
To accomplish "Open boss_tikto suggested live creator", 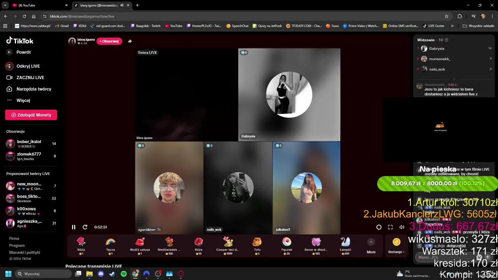I will pos(31,198).
